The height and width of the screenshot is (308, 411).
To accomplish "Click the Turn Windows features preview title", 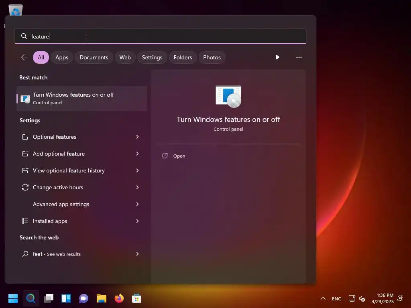I will click(228, 120).
